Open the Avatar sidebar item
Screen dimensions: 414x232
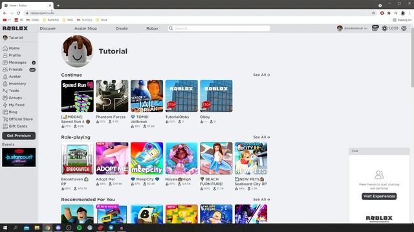click(x=12, y=77)
